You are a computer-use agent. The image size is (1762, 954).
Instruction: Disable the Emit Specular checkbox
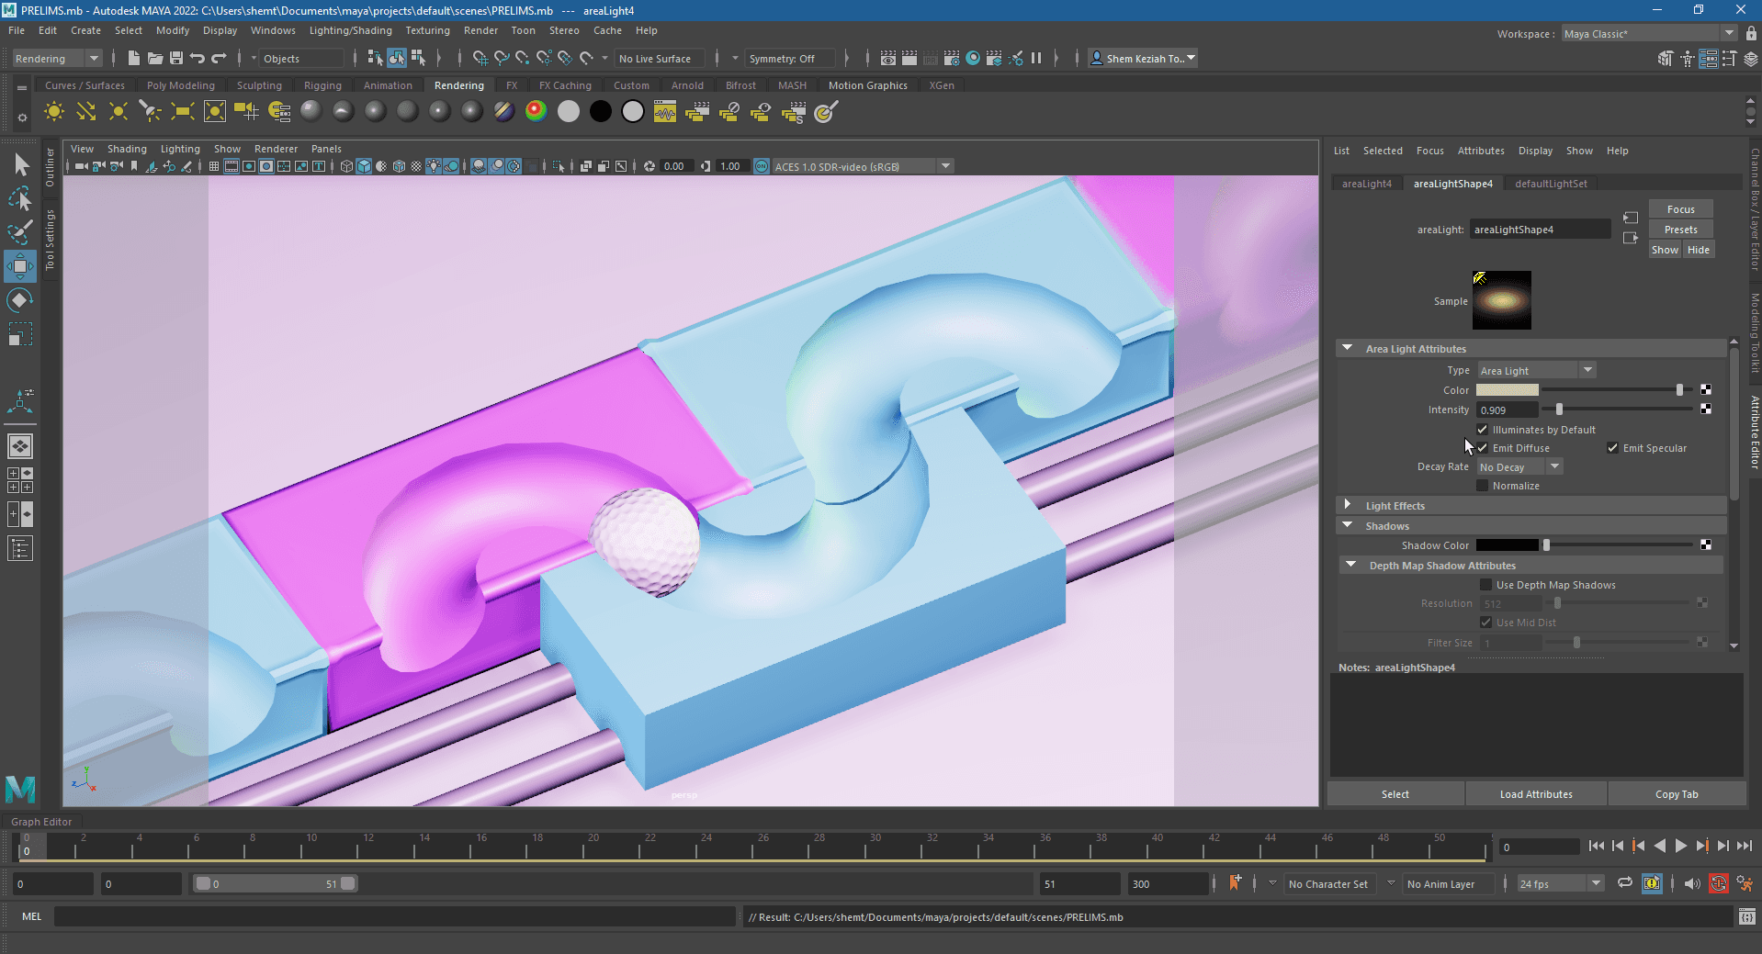click(1612, 448)
